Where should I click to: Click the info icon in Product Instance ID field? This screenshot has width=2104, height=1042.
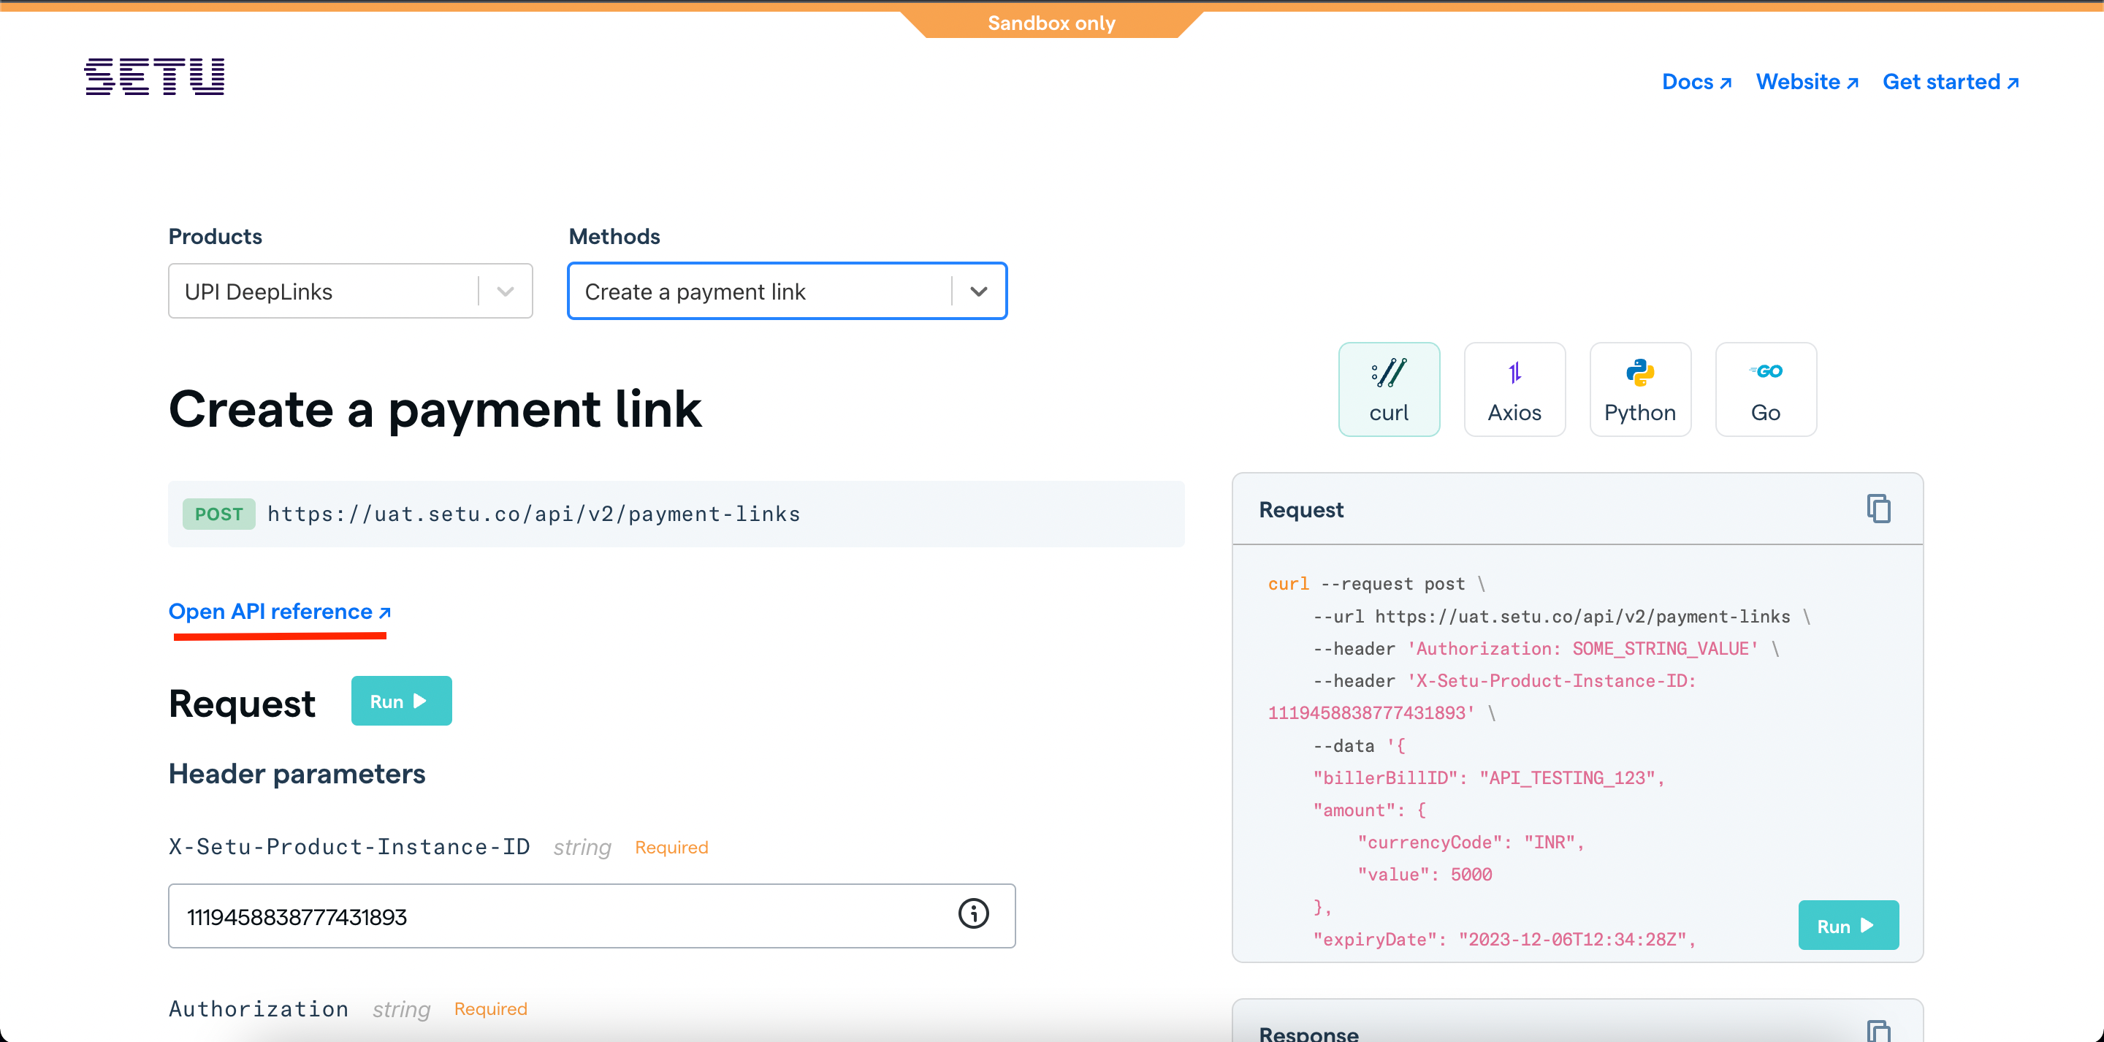(x=973, y=913)
